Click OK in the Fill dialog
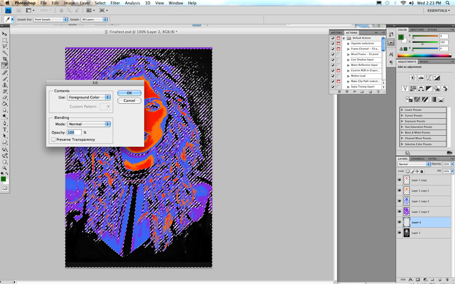The image size is (455, 284). coord(129,93)
